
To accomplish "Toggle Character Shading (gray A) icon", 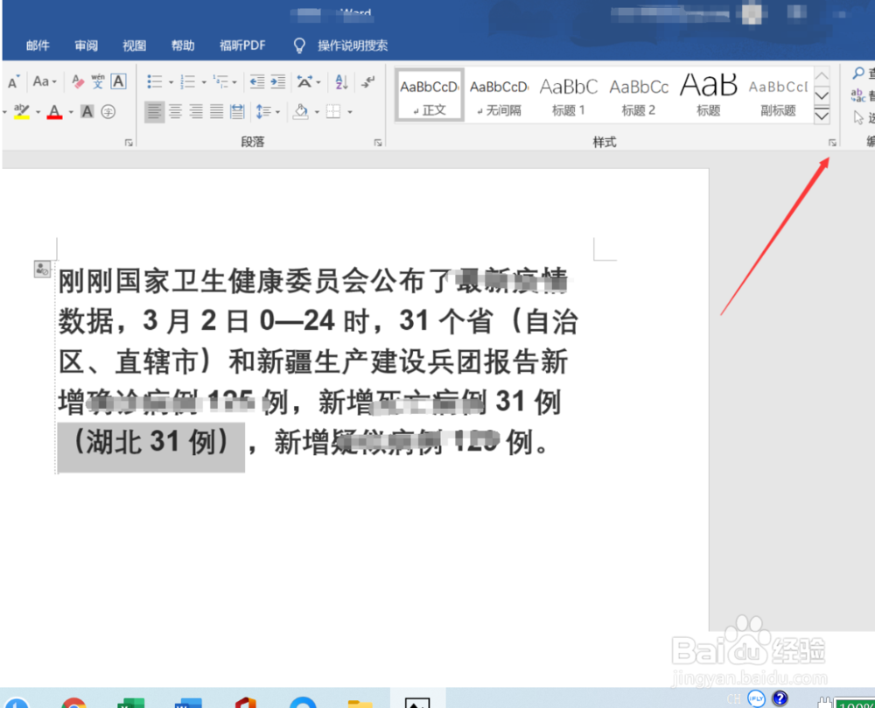I will coord(87,112).
